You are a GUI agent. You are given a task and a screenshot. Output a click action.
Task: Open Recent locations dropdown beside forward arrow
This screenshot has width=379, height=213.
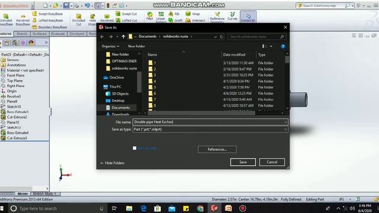tap(117, 37)
